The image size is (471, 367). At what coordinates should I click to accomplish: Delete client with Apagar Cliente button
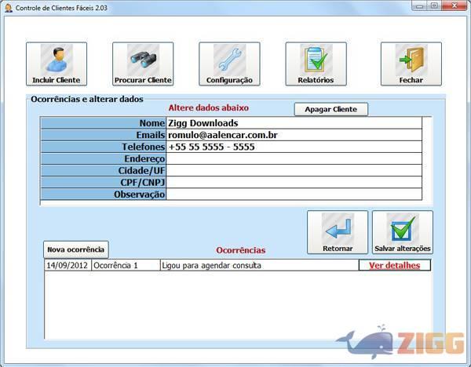(330, 109)
